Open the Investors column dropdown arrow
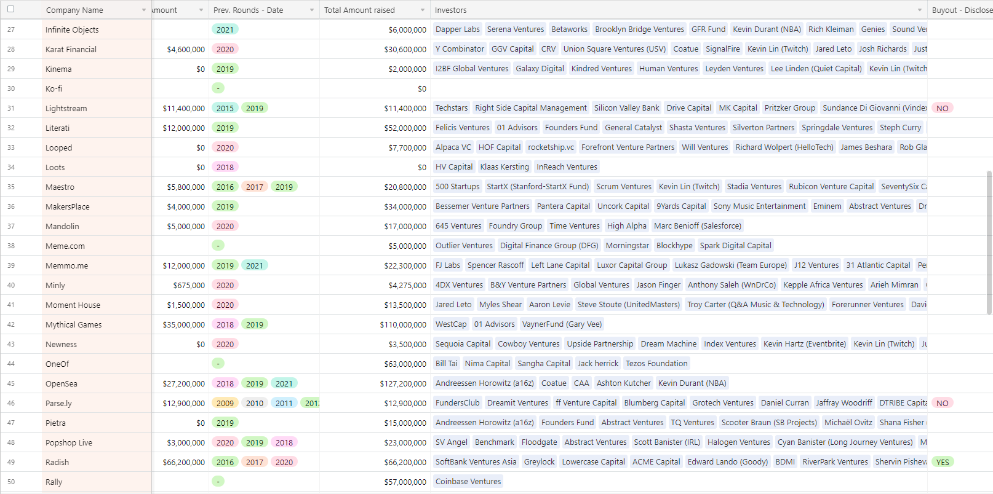The image size is (993, 494). [920, 10]
